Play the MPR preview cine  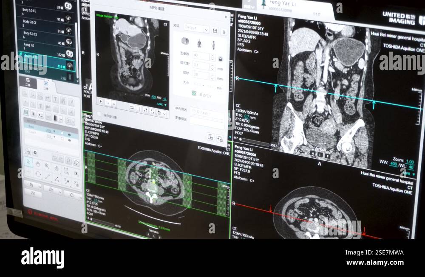click(x=101, y=101)
